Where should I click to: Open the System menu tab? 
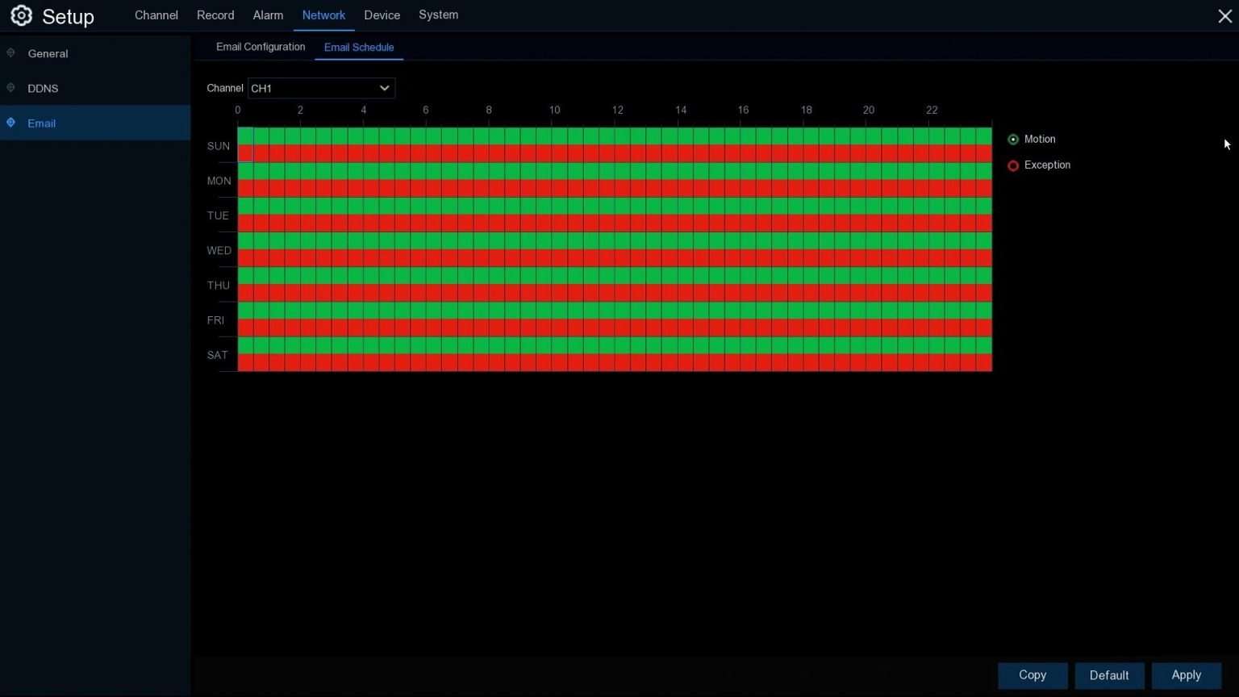click(x=438, y=15)
